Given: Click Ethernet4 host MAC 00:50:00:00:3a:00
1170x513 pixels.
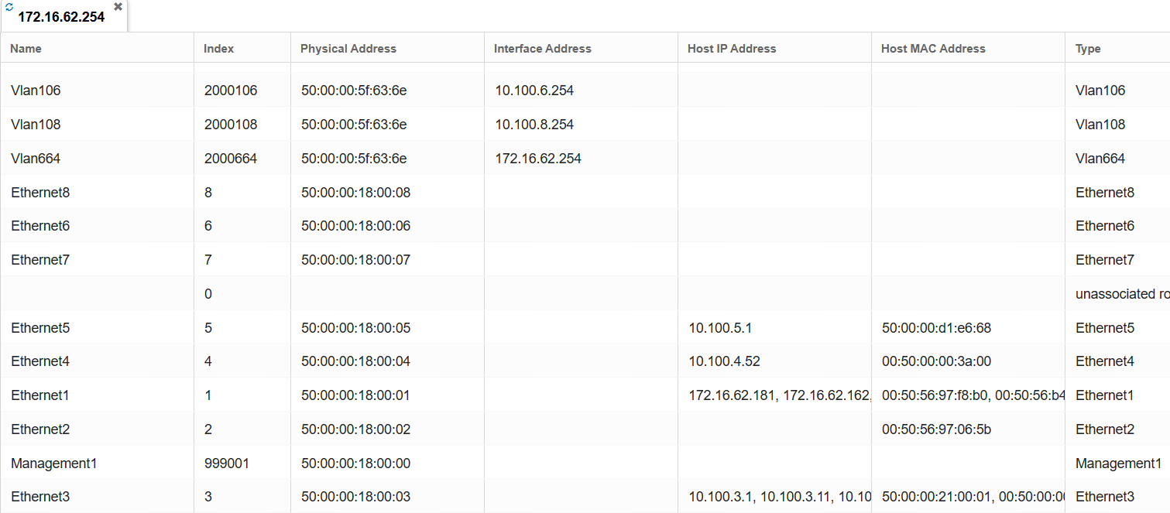Looking at the screenshot, I should click(x=936, y=361).
